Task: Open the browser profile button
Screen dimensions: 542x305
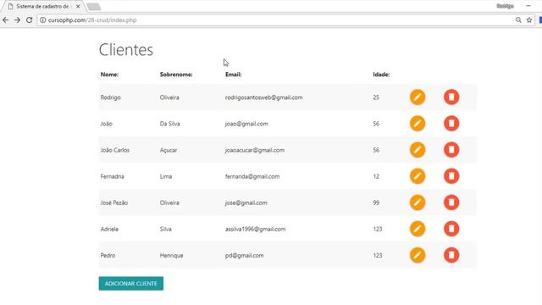Action: click(505, 6)
